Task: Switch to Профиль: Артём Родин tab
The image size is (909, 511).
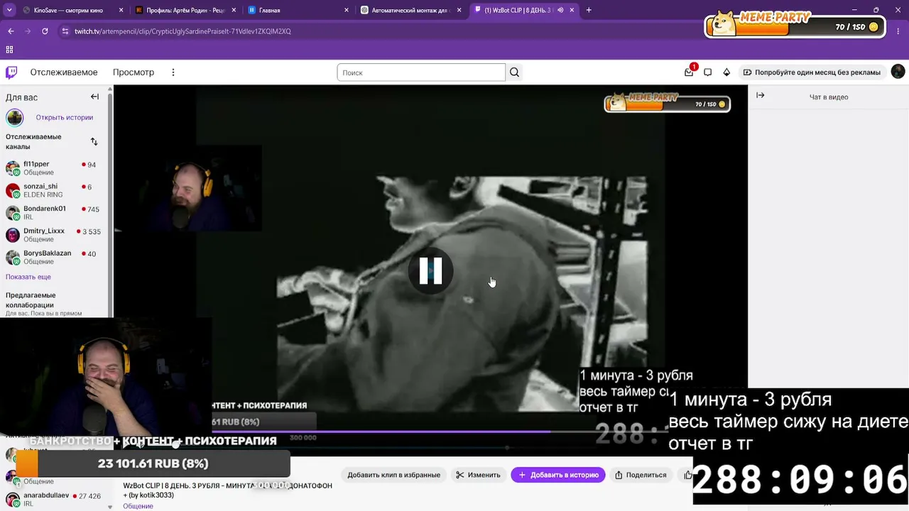Action: pos(185,10)
